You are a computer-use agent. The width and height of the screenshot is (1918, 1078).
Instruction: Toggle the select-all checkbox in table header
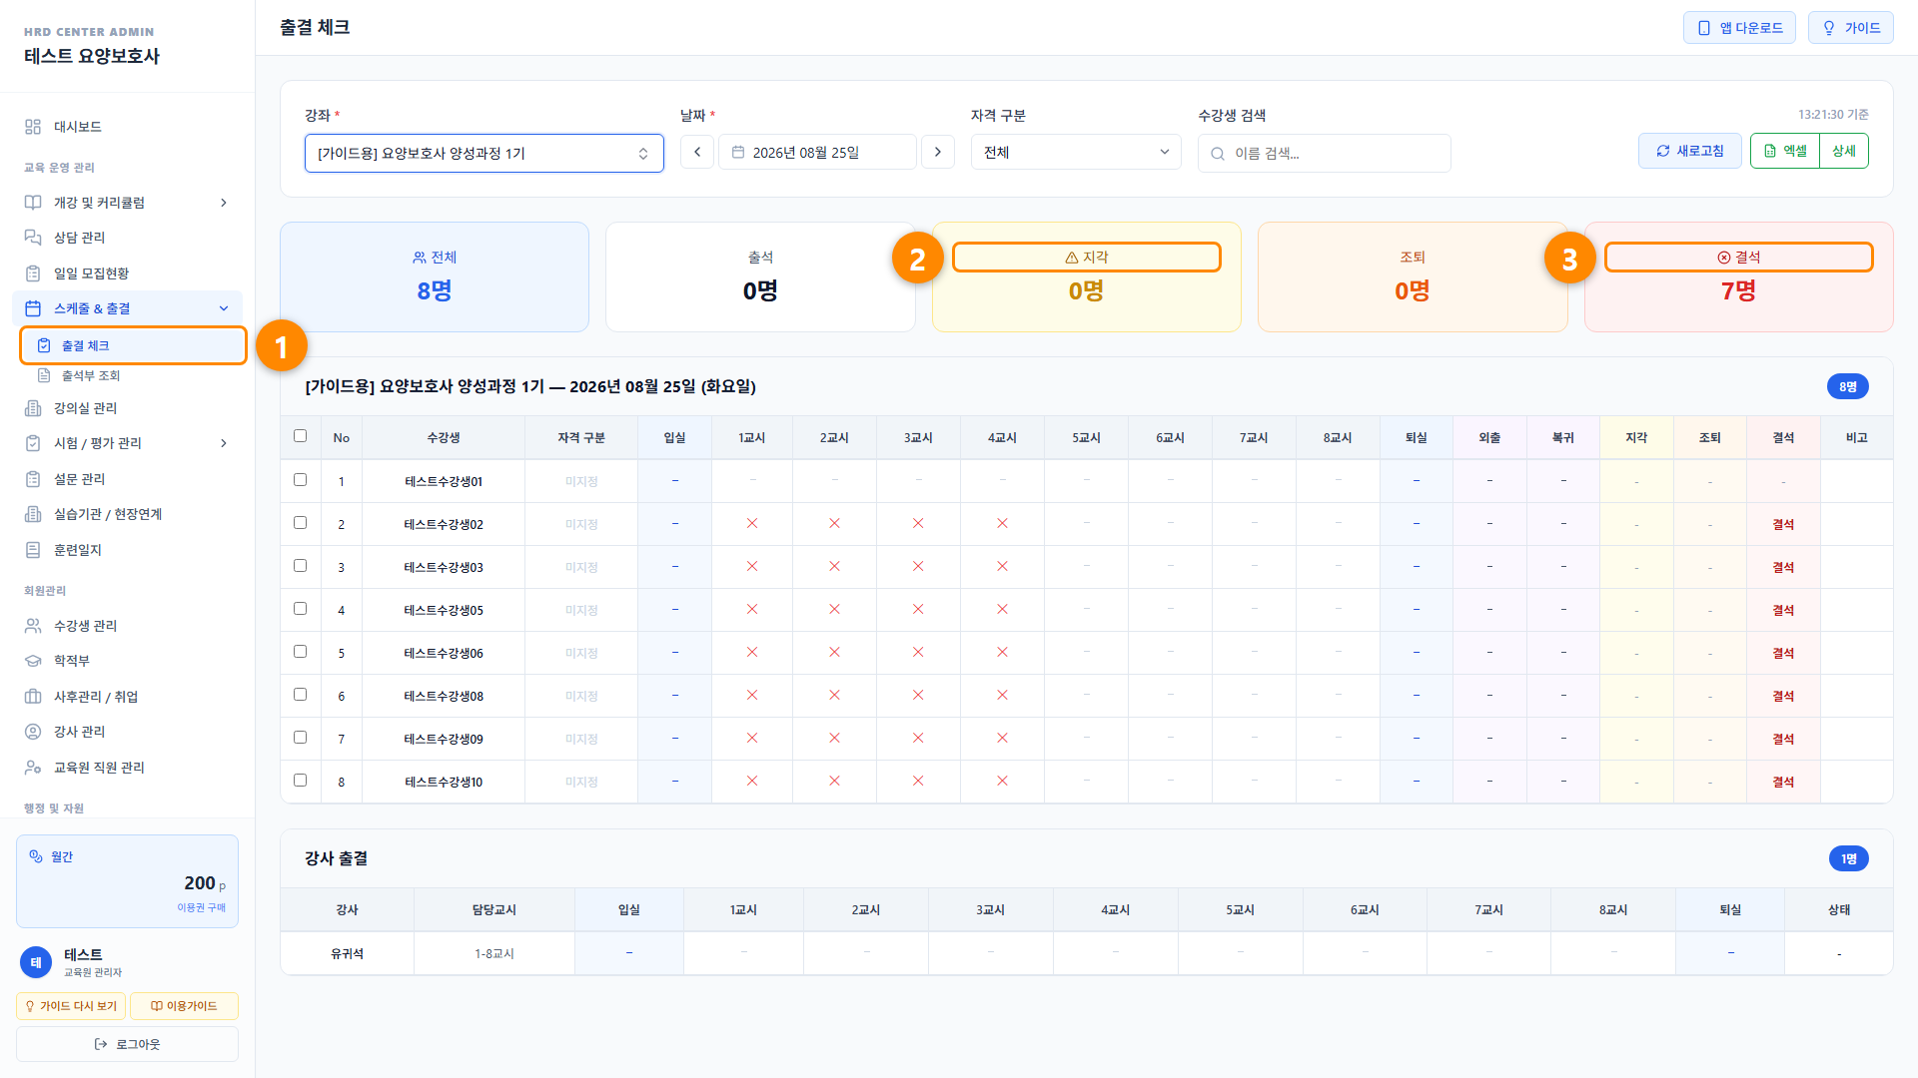(x=300, y=436)
